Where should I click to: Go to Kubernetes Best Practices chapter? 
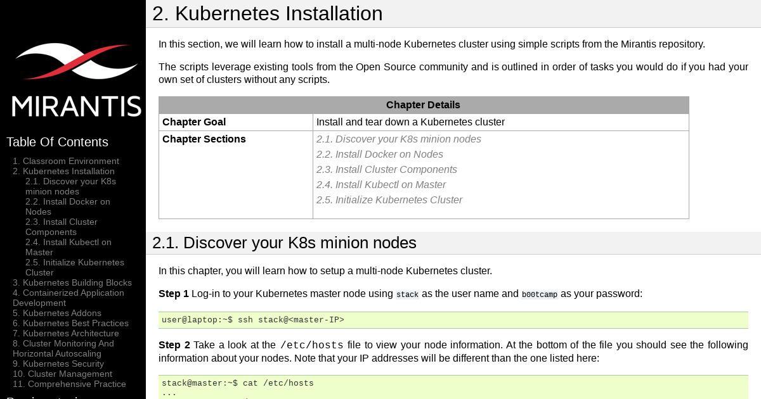[75, 323]
